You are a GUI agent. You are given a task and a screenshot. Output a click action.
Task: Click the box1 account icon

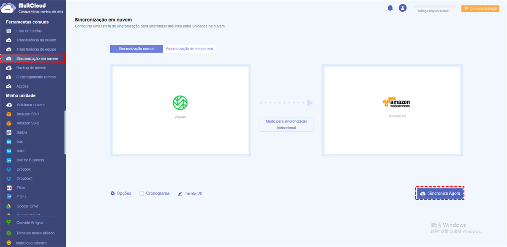coord(9,151)
